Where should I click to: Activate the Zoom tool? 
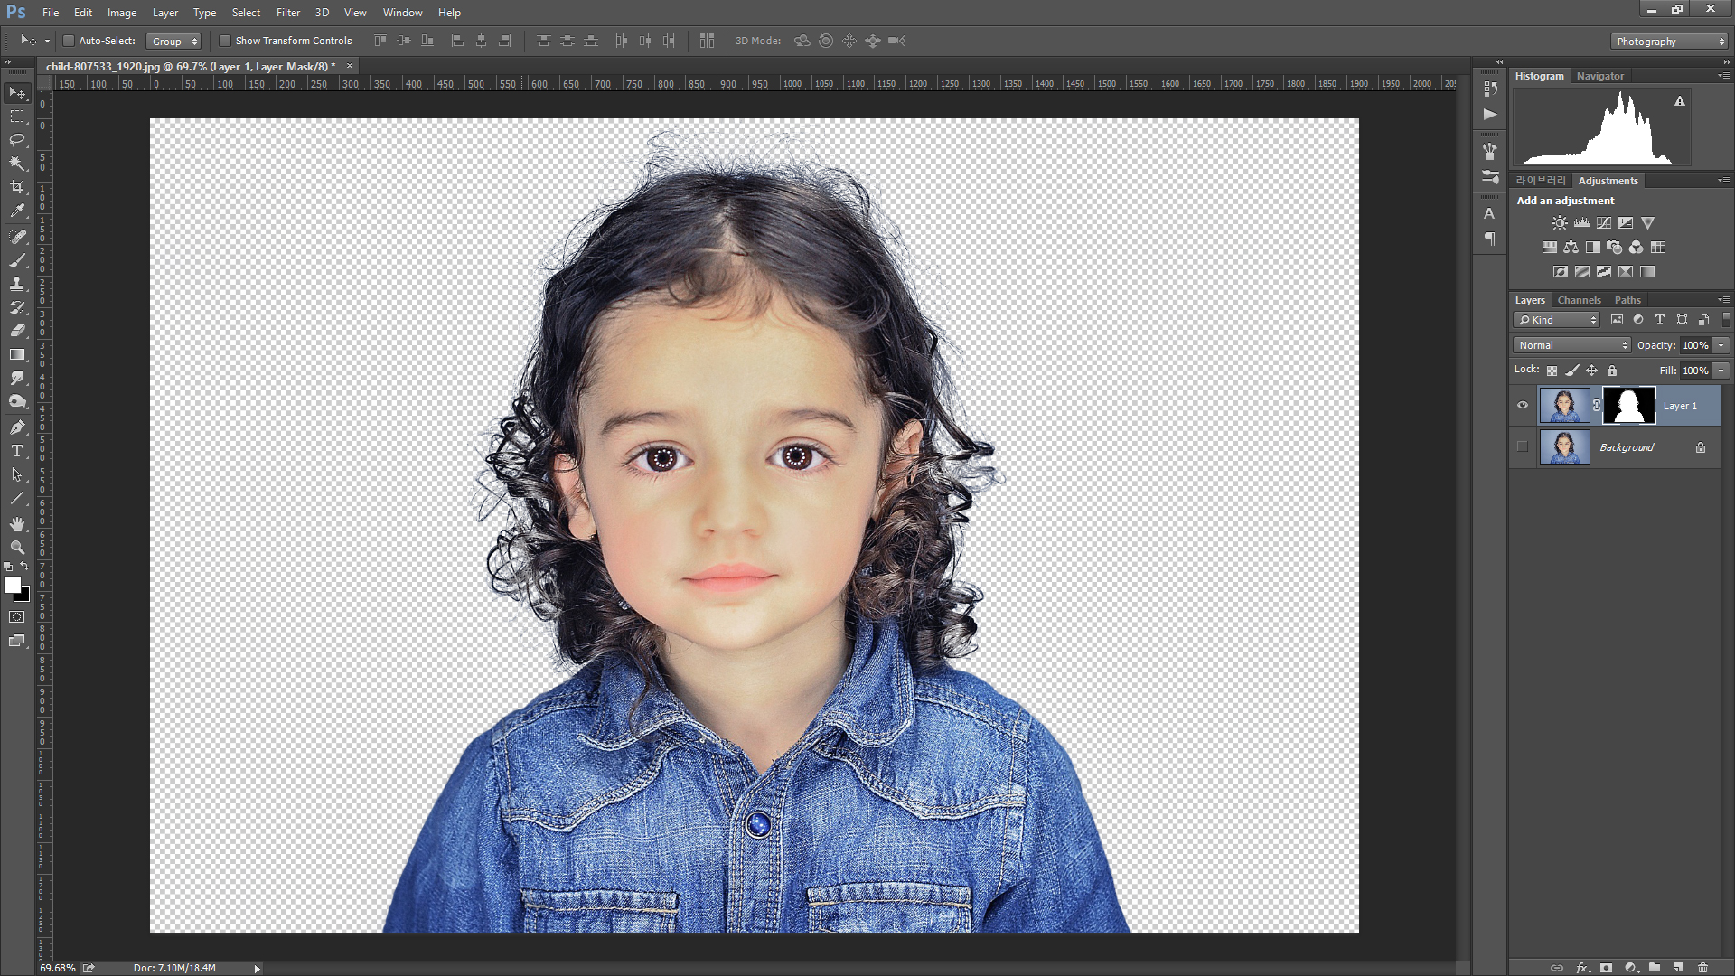coord(17,548)
